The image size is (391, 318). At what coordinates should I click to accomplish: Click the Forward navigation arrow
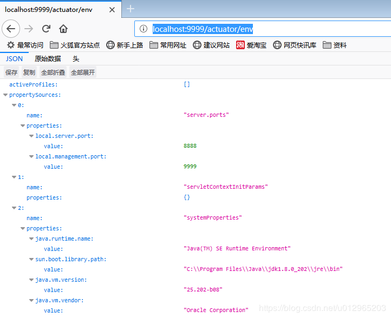[29, 29]
